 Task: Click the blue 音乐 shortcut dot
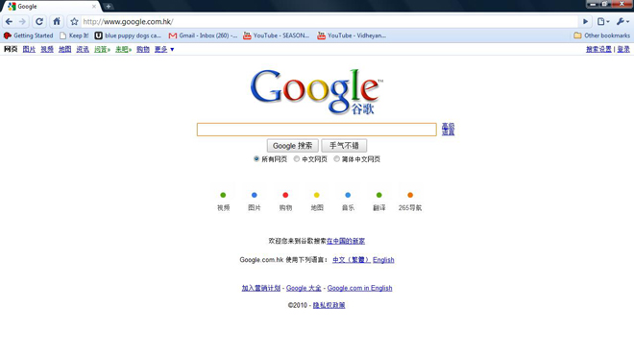click(348, 195)
